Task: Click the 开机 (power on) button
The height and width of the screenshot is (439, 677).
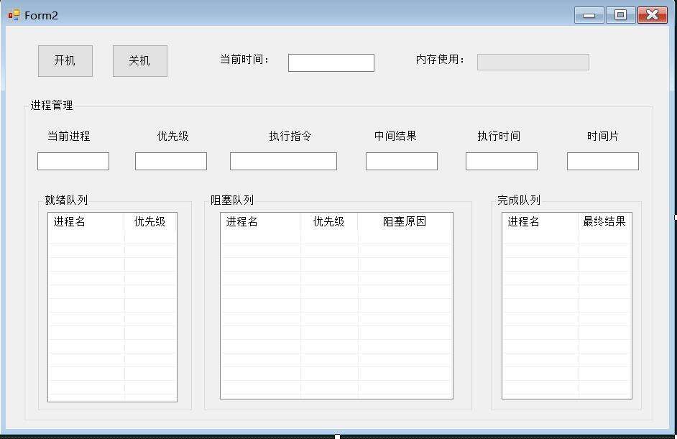Action: coord(65,60)
